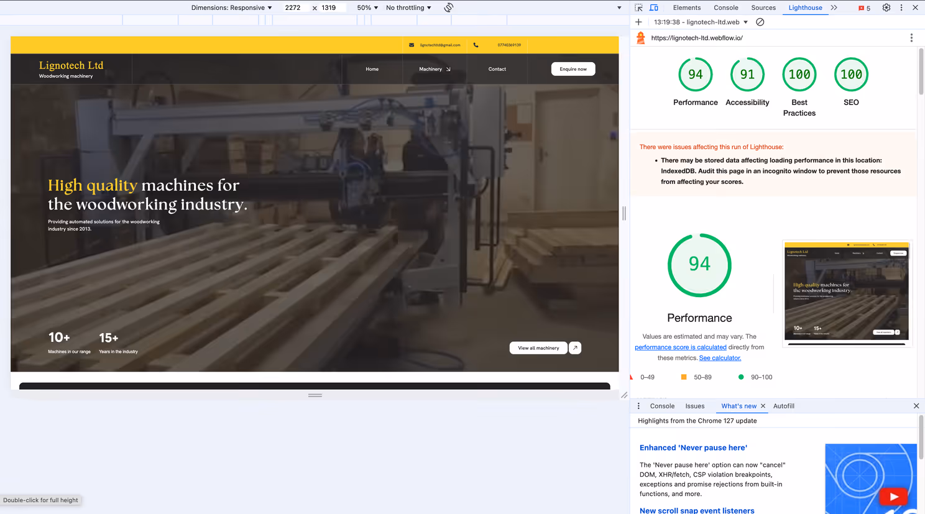Expand the Machinery nav dropdown
Screen dimensions: 925x514
(x=435, y=69)
